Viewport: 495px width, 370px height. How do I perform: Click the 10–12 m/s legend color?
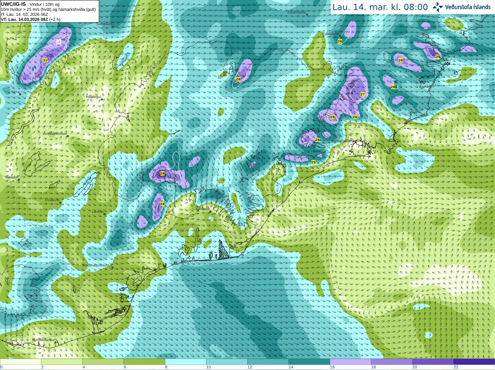point(227,362)
